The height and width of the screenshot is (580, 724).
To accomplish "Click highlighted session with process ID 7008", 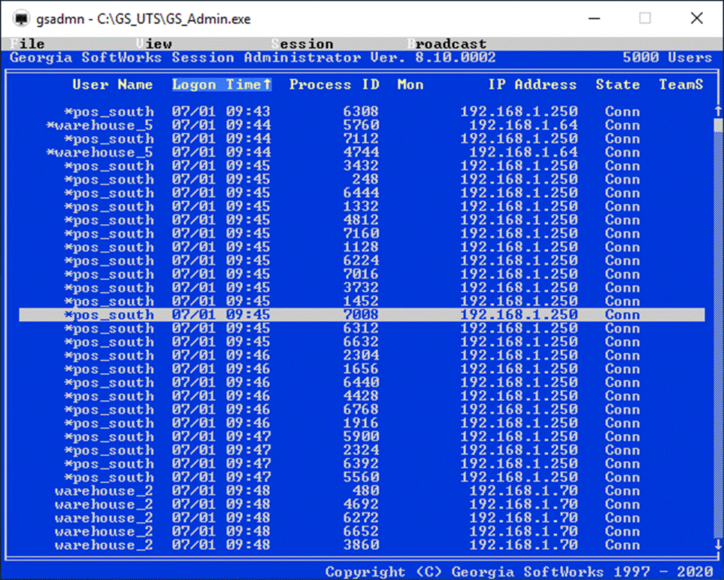I will tap(362, 314).
